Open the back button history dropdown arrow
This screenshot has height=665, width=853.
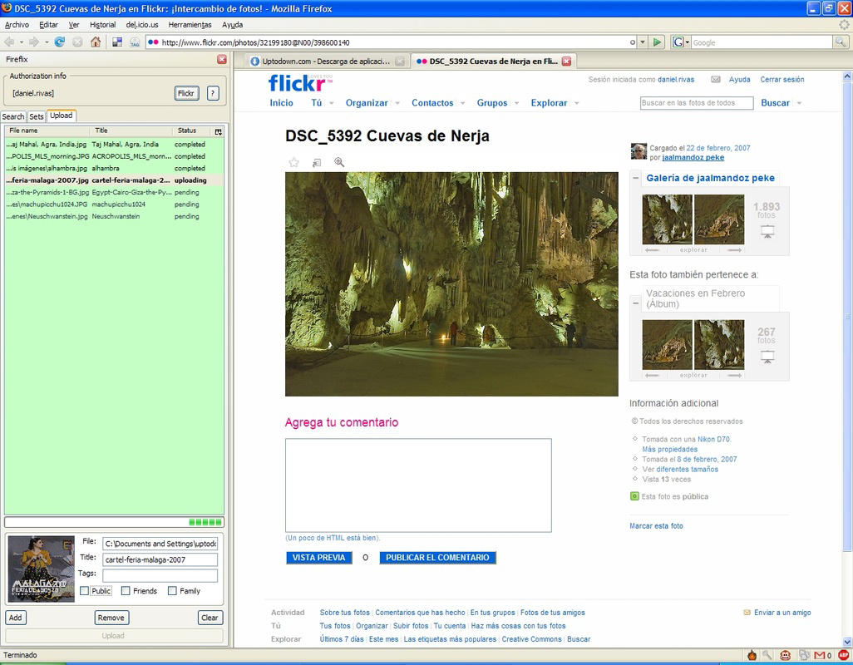tap(22, 42)
